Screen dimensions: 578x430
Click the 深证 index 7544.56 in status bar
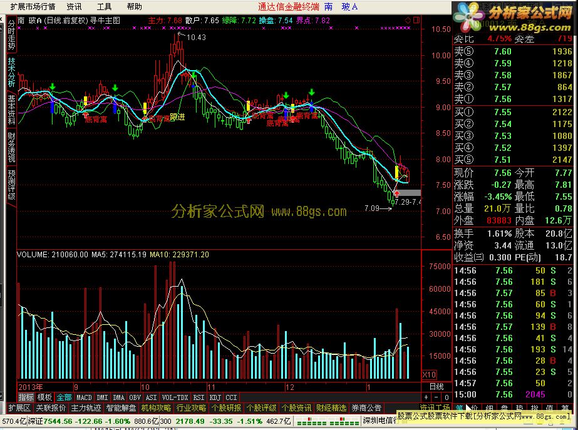[79, 421]
